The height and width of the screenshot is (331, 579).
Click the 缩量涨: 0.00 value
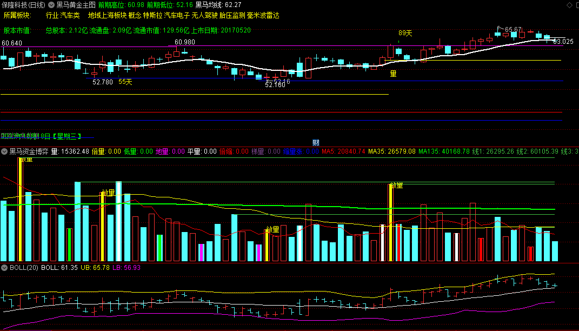[x=301, y=151]
